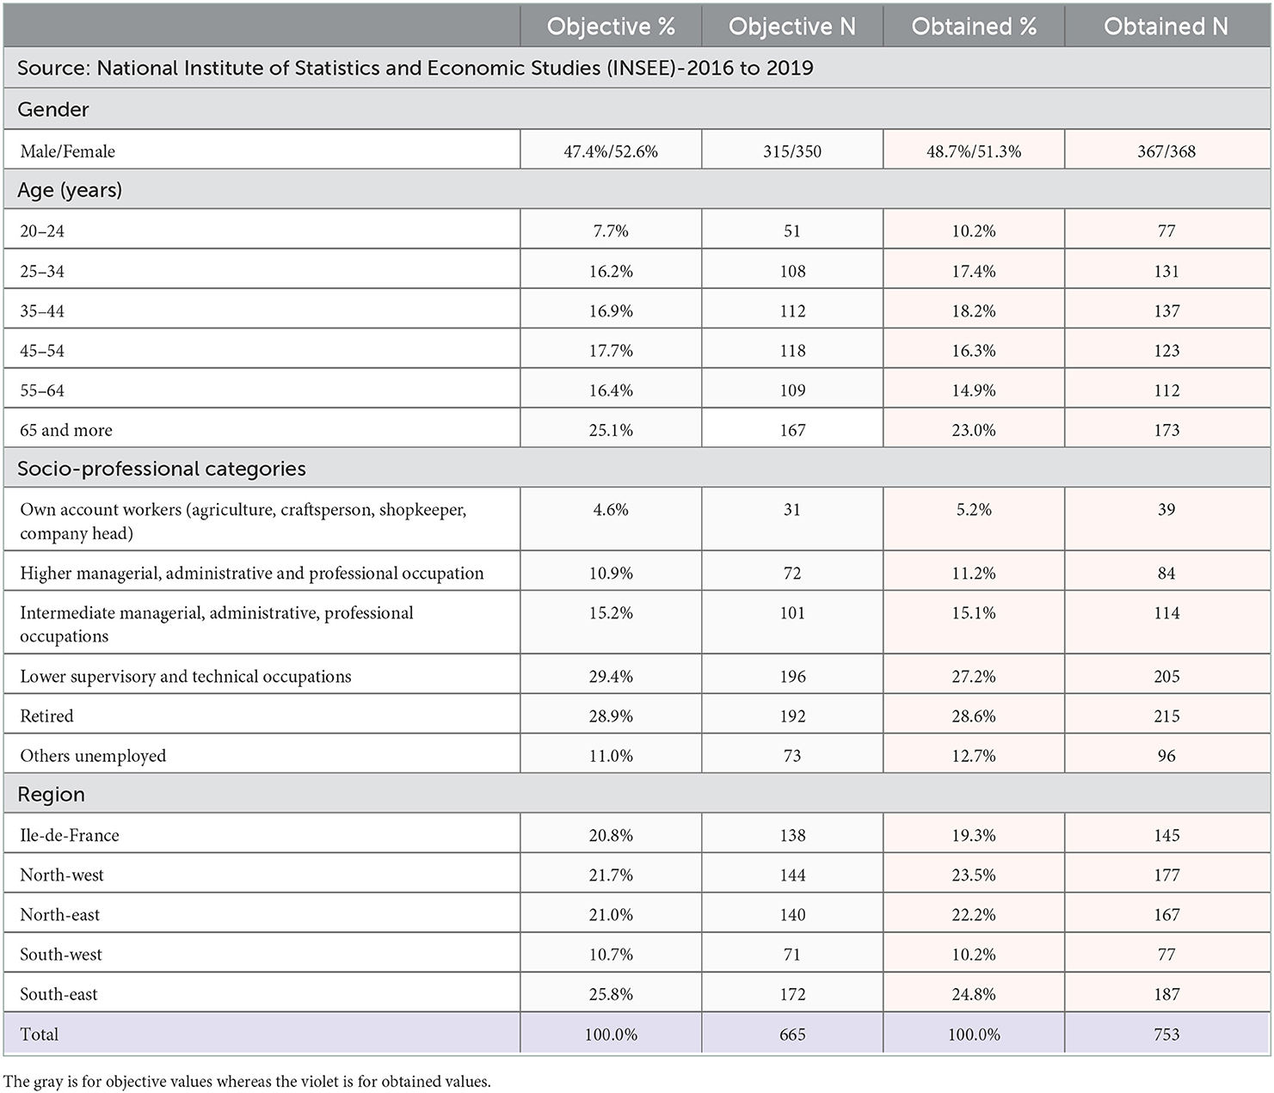This screenshot has height=1093, width=1274.
Task: Select the INSEE source line
Action: pyautogui.click(x=415, y=68)
